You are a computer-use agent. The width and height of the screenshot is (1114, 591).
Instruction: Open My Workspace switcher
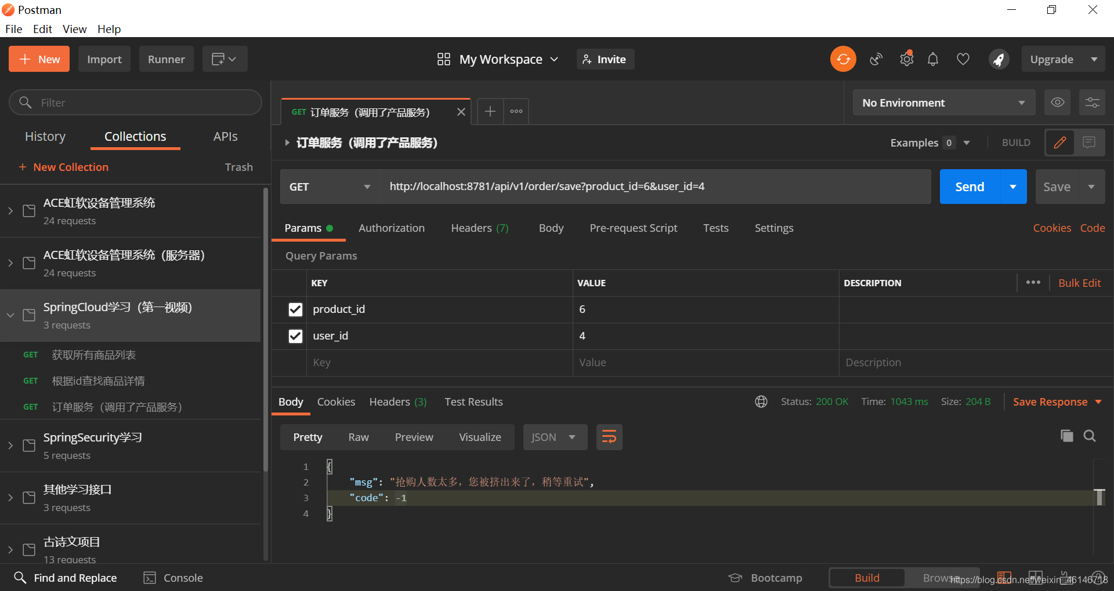click(498, 59)
